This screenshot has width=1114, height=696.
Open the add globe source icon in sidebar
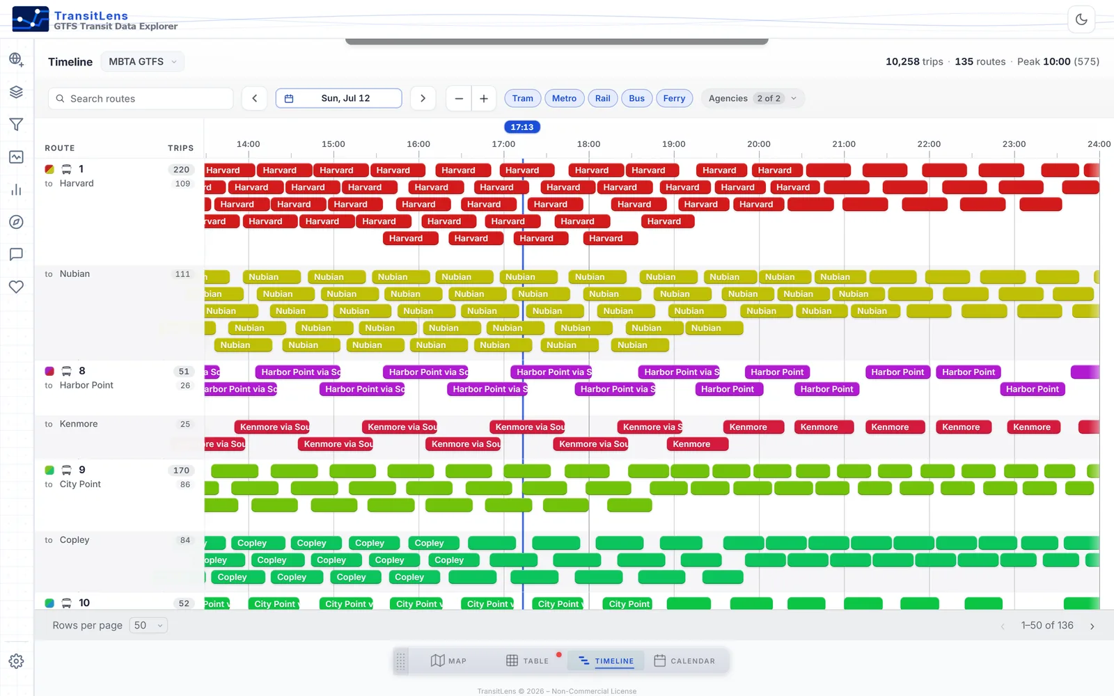tap(16, 60)
